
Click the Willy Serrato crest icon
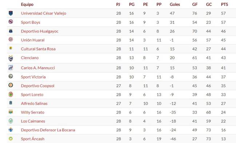click(11, 112)
